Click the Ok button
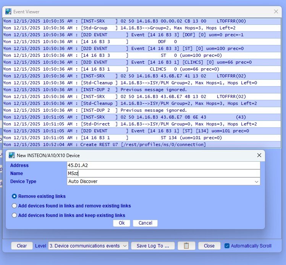 point(121,223)
